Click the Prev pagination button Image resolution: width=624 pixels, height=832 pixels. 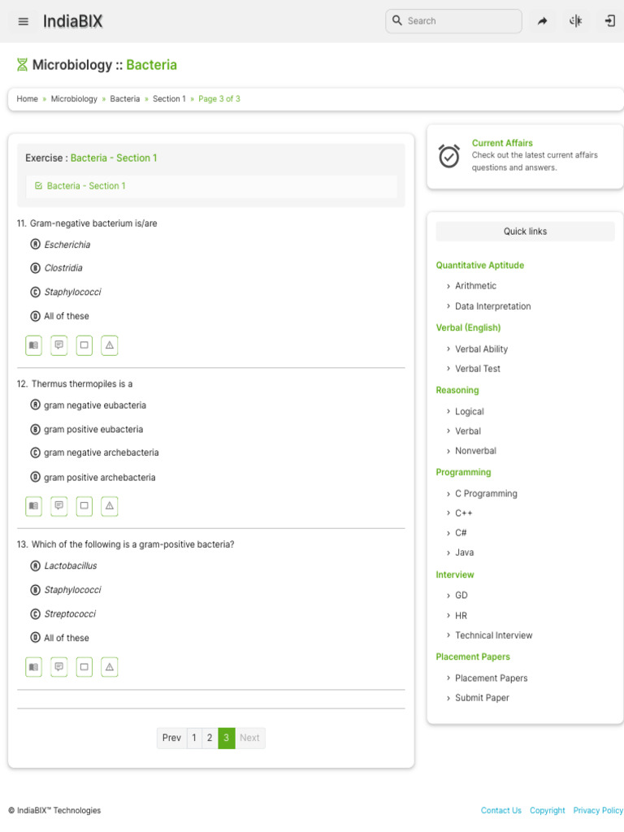[171, 738]
